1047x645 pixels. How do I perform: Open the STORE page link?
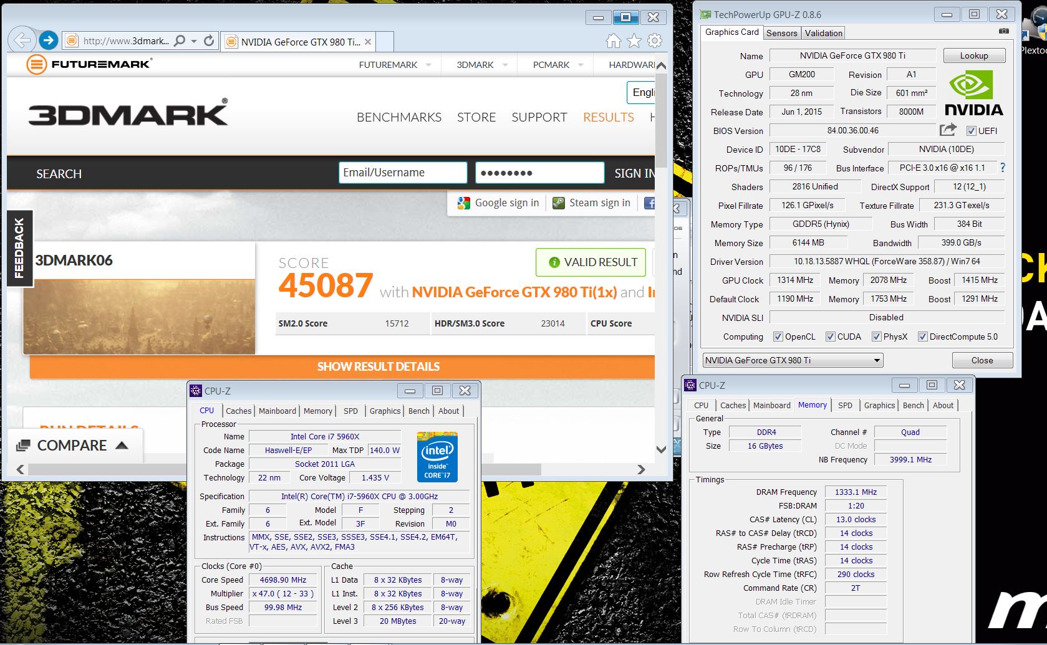(x=476, y=117)
